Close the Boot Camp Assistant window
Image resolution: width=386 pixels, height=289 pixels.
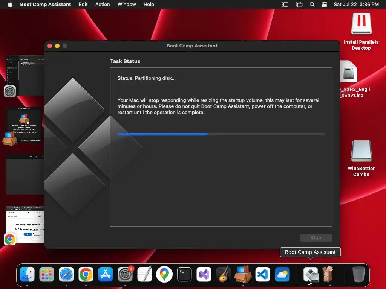[x=50, y=46]
